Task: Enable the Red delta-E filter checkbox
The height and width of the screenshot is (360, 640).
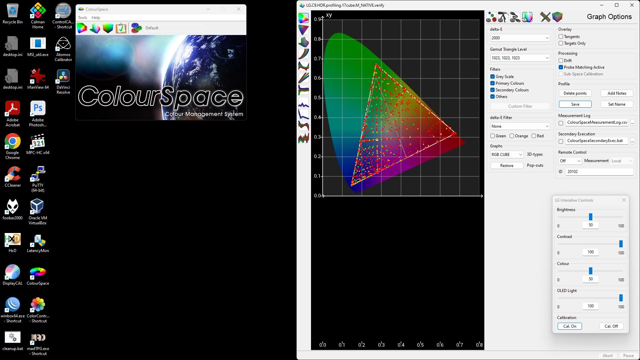Action: 534,136
